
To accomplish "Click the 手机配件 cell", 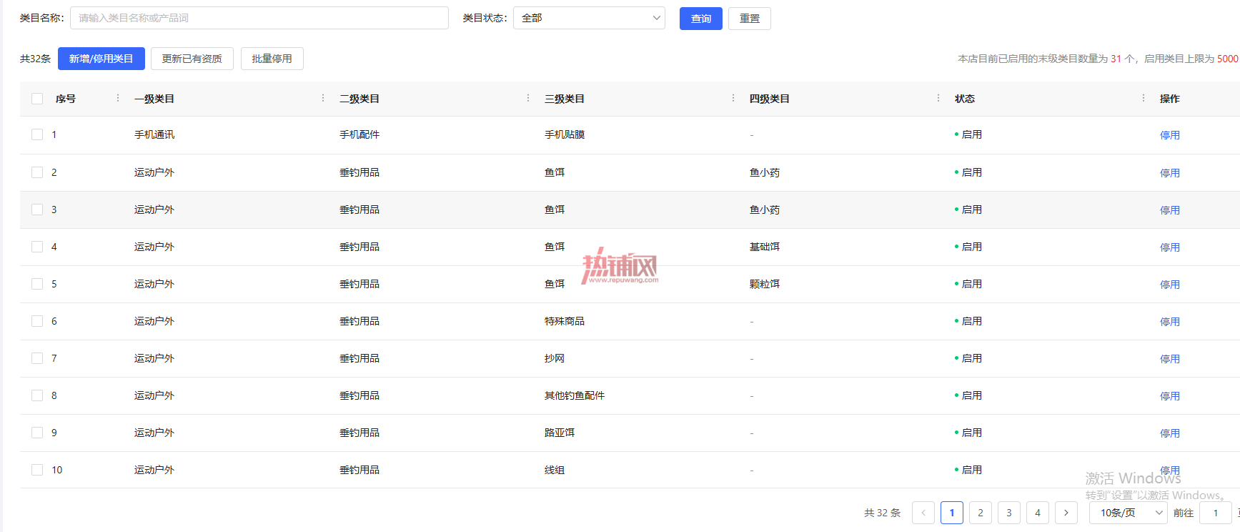I will 359,134.
